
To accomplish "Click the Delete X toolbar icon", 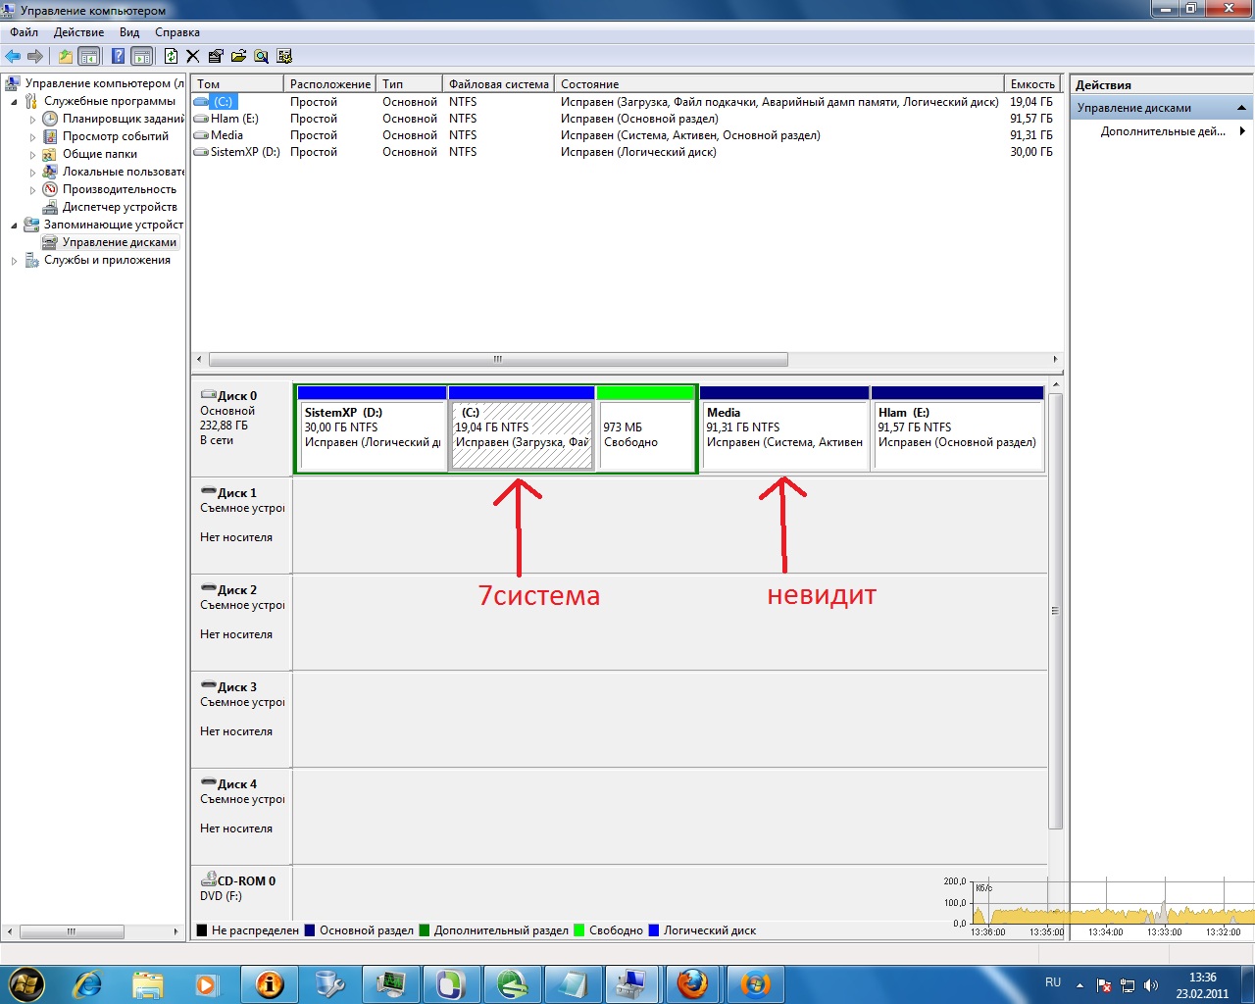I will click(x=193, y=57).
